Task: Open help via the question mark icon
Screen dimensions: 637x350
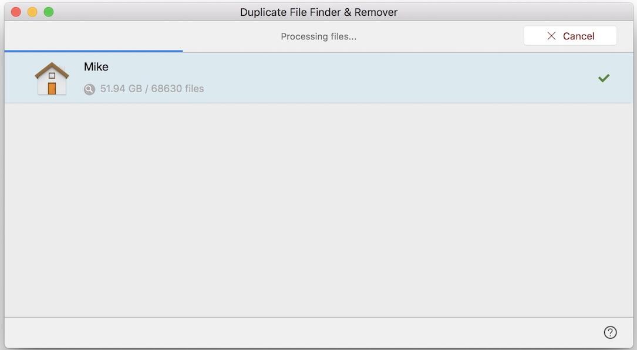Action: 610,332
